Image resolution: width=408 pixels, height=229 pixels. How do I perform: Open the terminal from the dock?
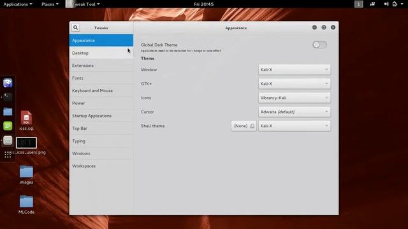pyautogui.click(x=8, y=97)
